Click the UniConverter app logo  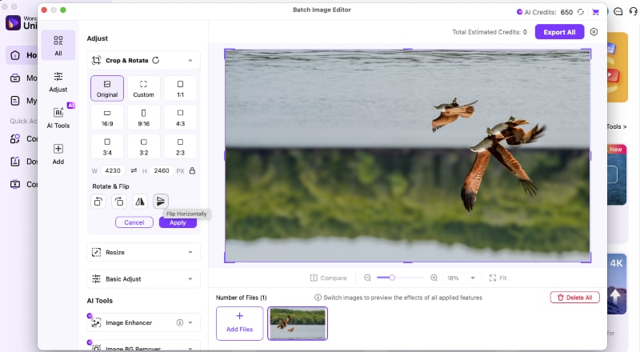pyautogui.click(x=13, y=23)
